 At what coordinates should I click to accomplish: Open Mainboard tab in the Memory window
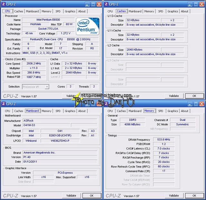pos(135,111)
